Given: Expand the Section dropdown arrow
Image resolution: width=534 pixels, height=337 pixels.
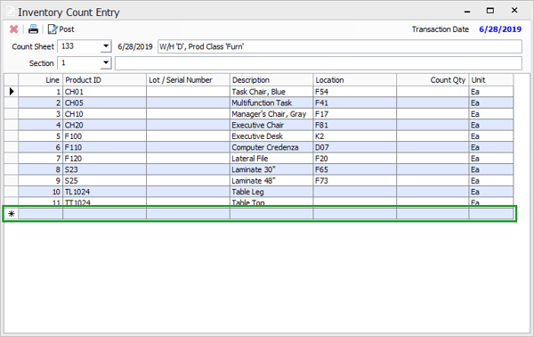Looking at the screenshot, I should pyautogui.click(x=106, y=62).
